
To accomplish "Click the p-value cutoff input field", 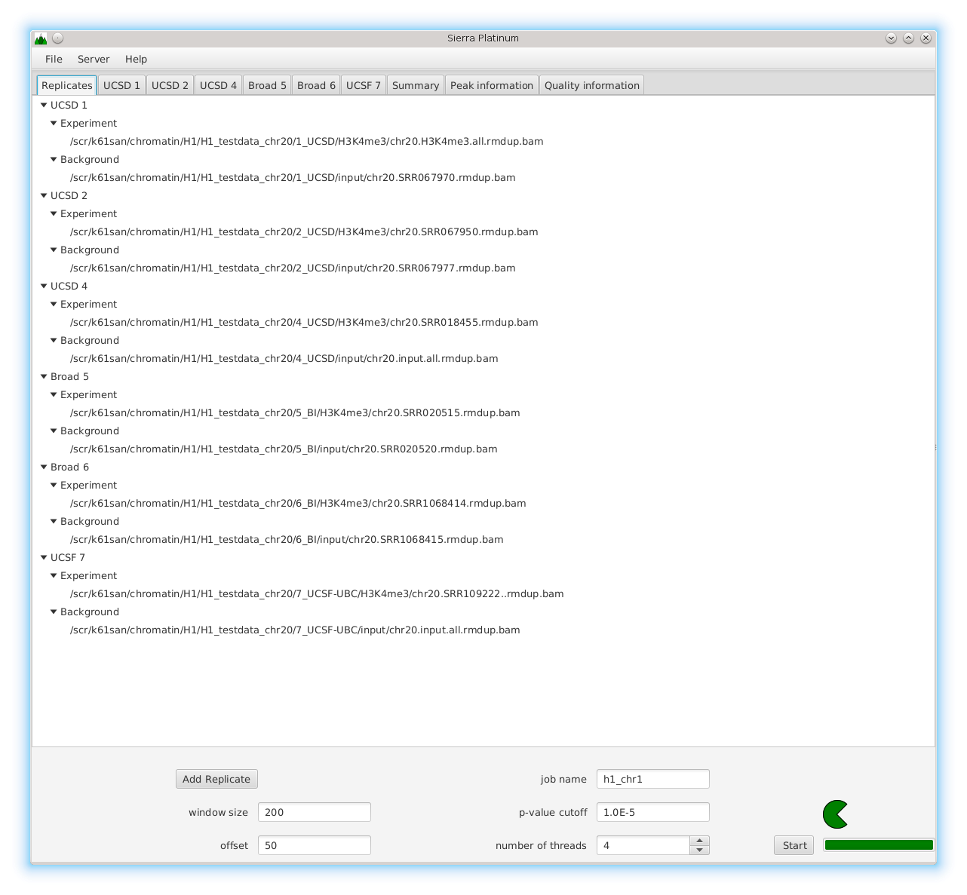I will click(x=652, y=812).
